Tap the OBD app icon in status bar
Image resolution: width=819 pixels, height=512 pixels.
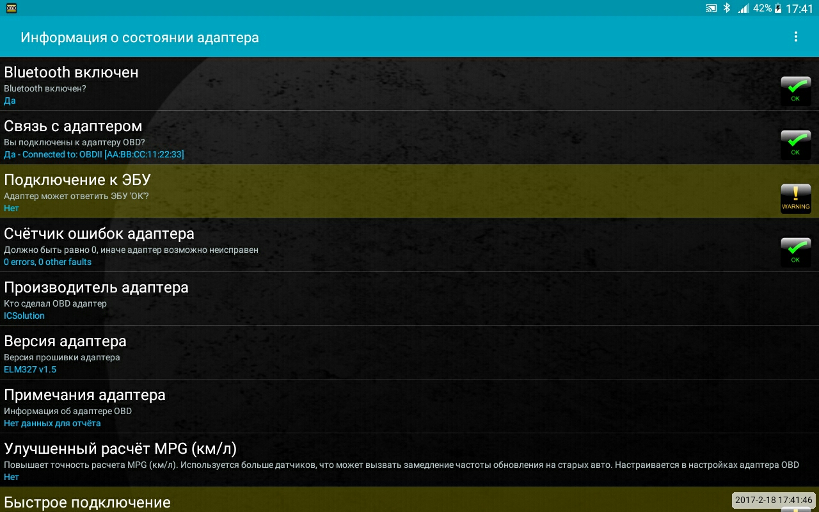coord(12,8)
